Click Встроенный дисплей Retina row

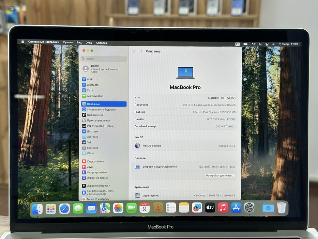point(185,167)
